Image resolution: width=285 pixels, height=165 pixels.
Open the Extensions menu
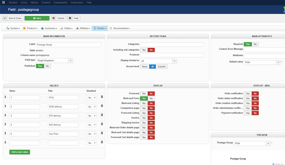point(77,3)
